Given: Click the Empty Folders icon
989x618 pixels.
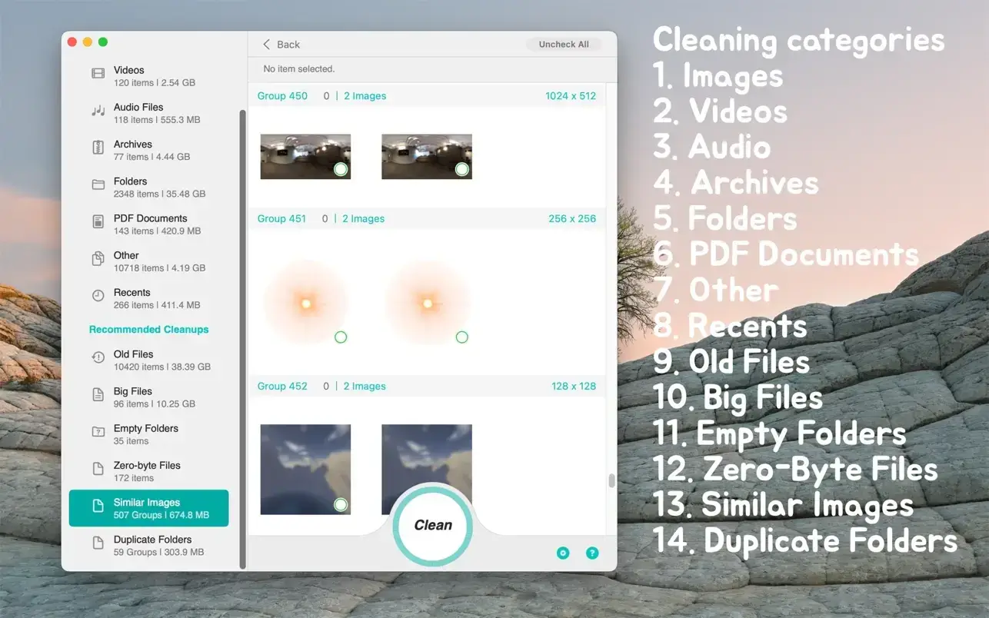Looking at the screenshot, I should tap(98, 432).
